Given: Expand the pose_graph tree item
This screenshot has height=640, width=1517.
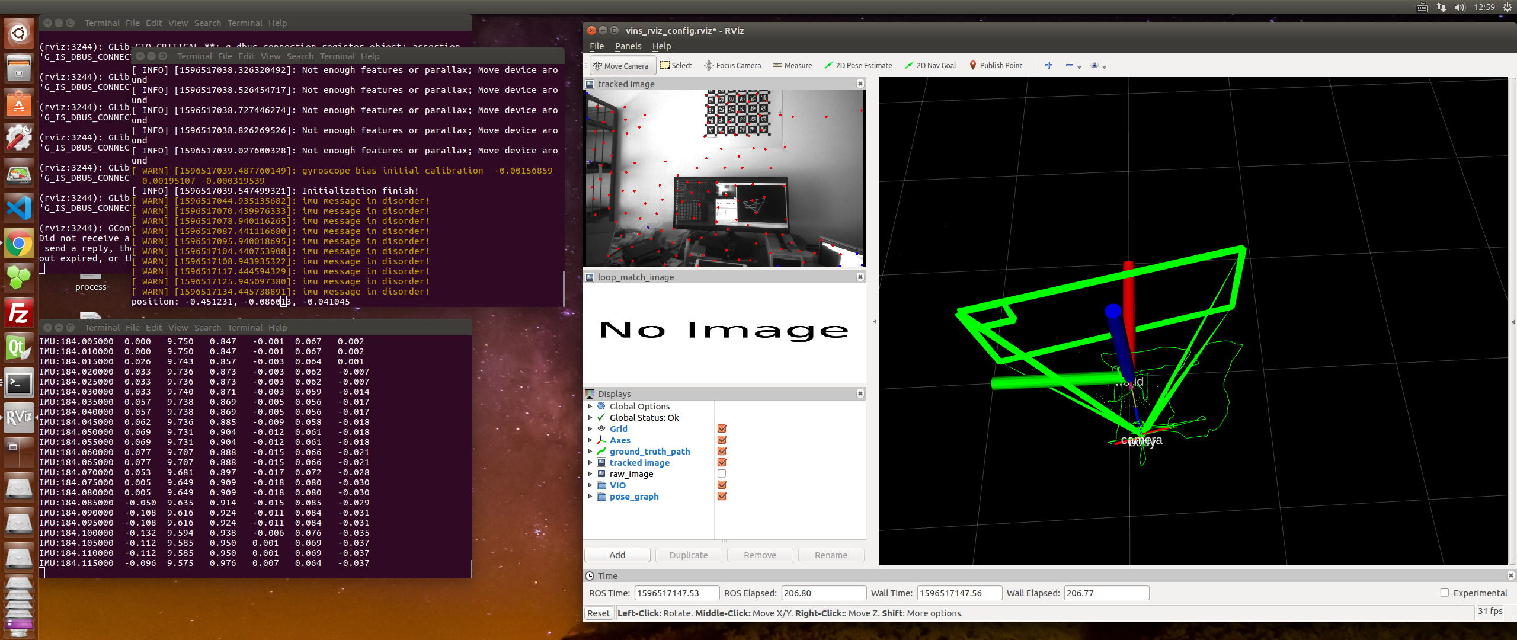Looking at the screenshot, I should pyautogui.click(x=590, y=496).
